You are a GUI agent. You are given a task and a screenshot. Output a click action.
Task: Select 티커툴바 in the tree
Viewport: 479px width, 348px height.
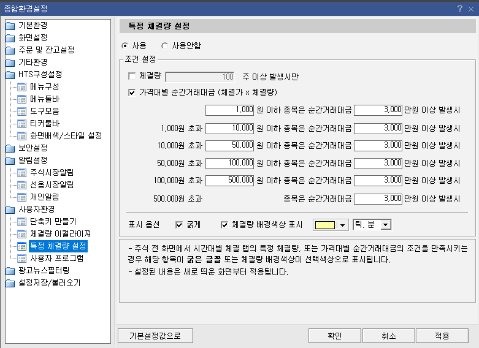coord(45,123)
